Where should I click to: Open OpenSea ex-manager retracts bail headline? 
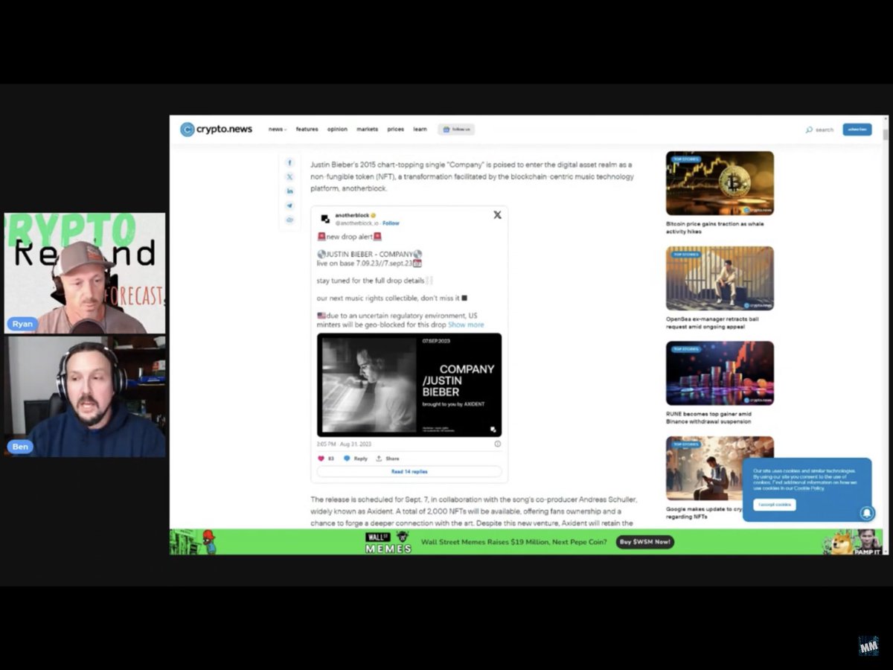click(712, 322)
